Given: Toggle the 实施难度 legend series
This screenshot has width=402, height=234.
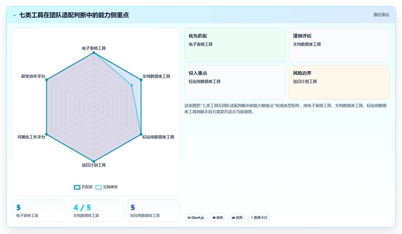Looking at the screenshot, I should (106, 187).
